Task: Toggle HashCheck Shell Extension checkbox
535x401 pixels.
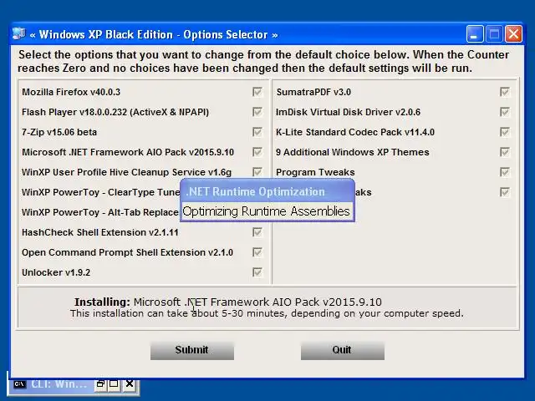Action: pos(257,232)
